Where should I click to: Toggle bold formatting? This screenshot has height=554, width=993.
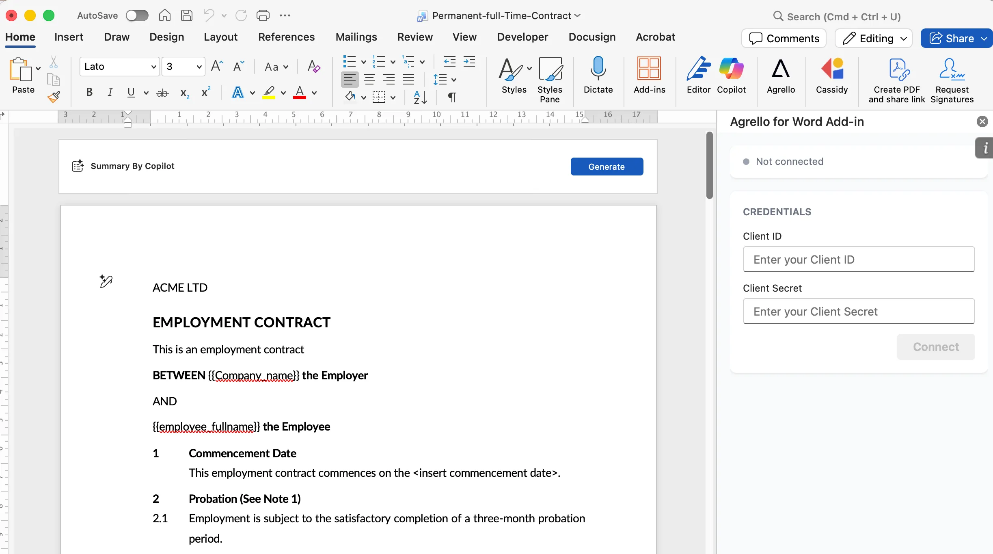point(89,93)
